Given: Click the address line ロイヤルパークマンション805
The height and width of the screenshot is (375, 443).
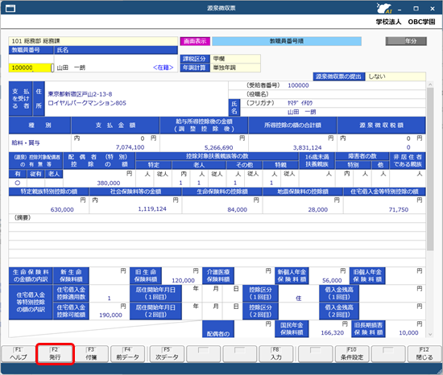Looking at the screenshot, I should pyautogui.click(x=87, y=103).
